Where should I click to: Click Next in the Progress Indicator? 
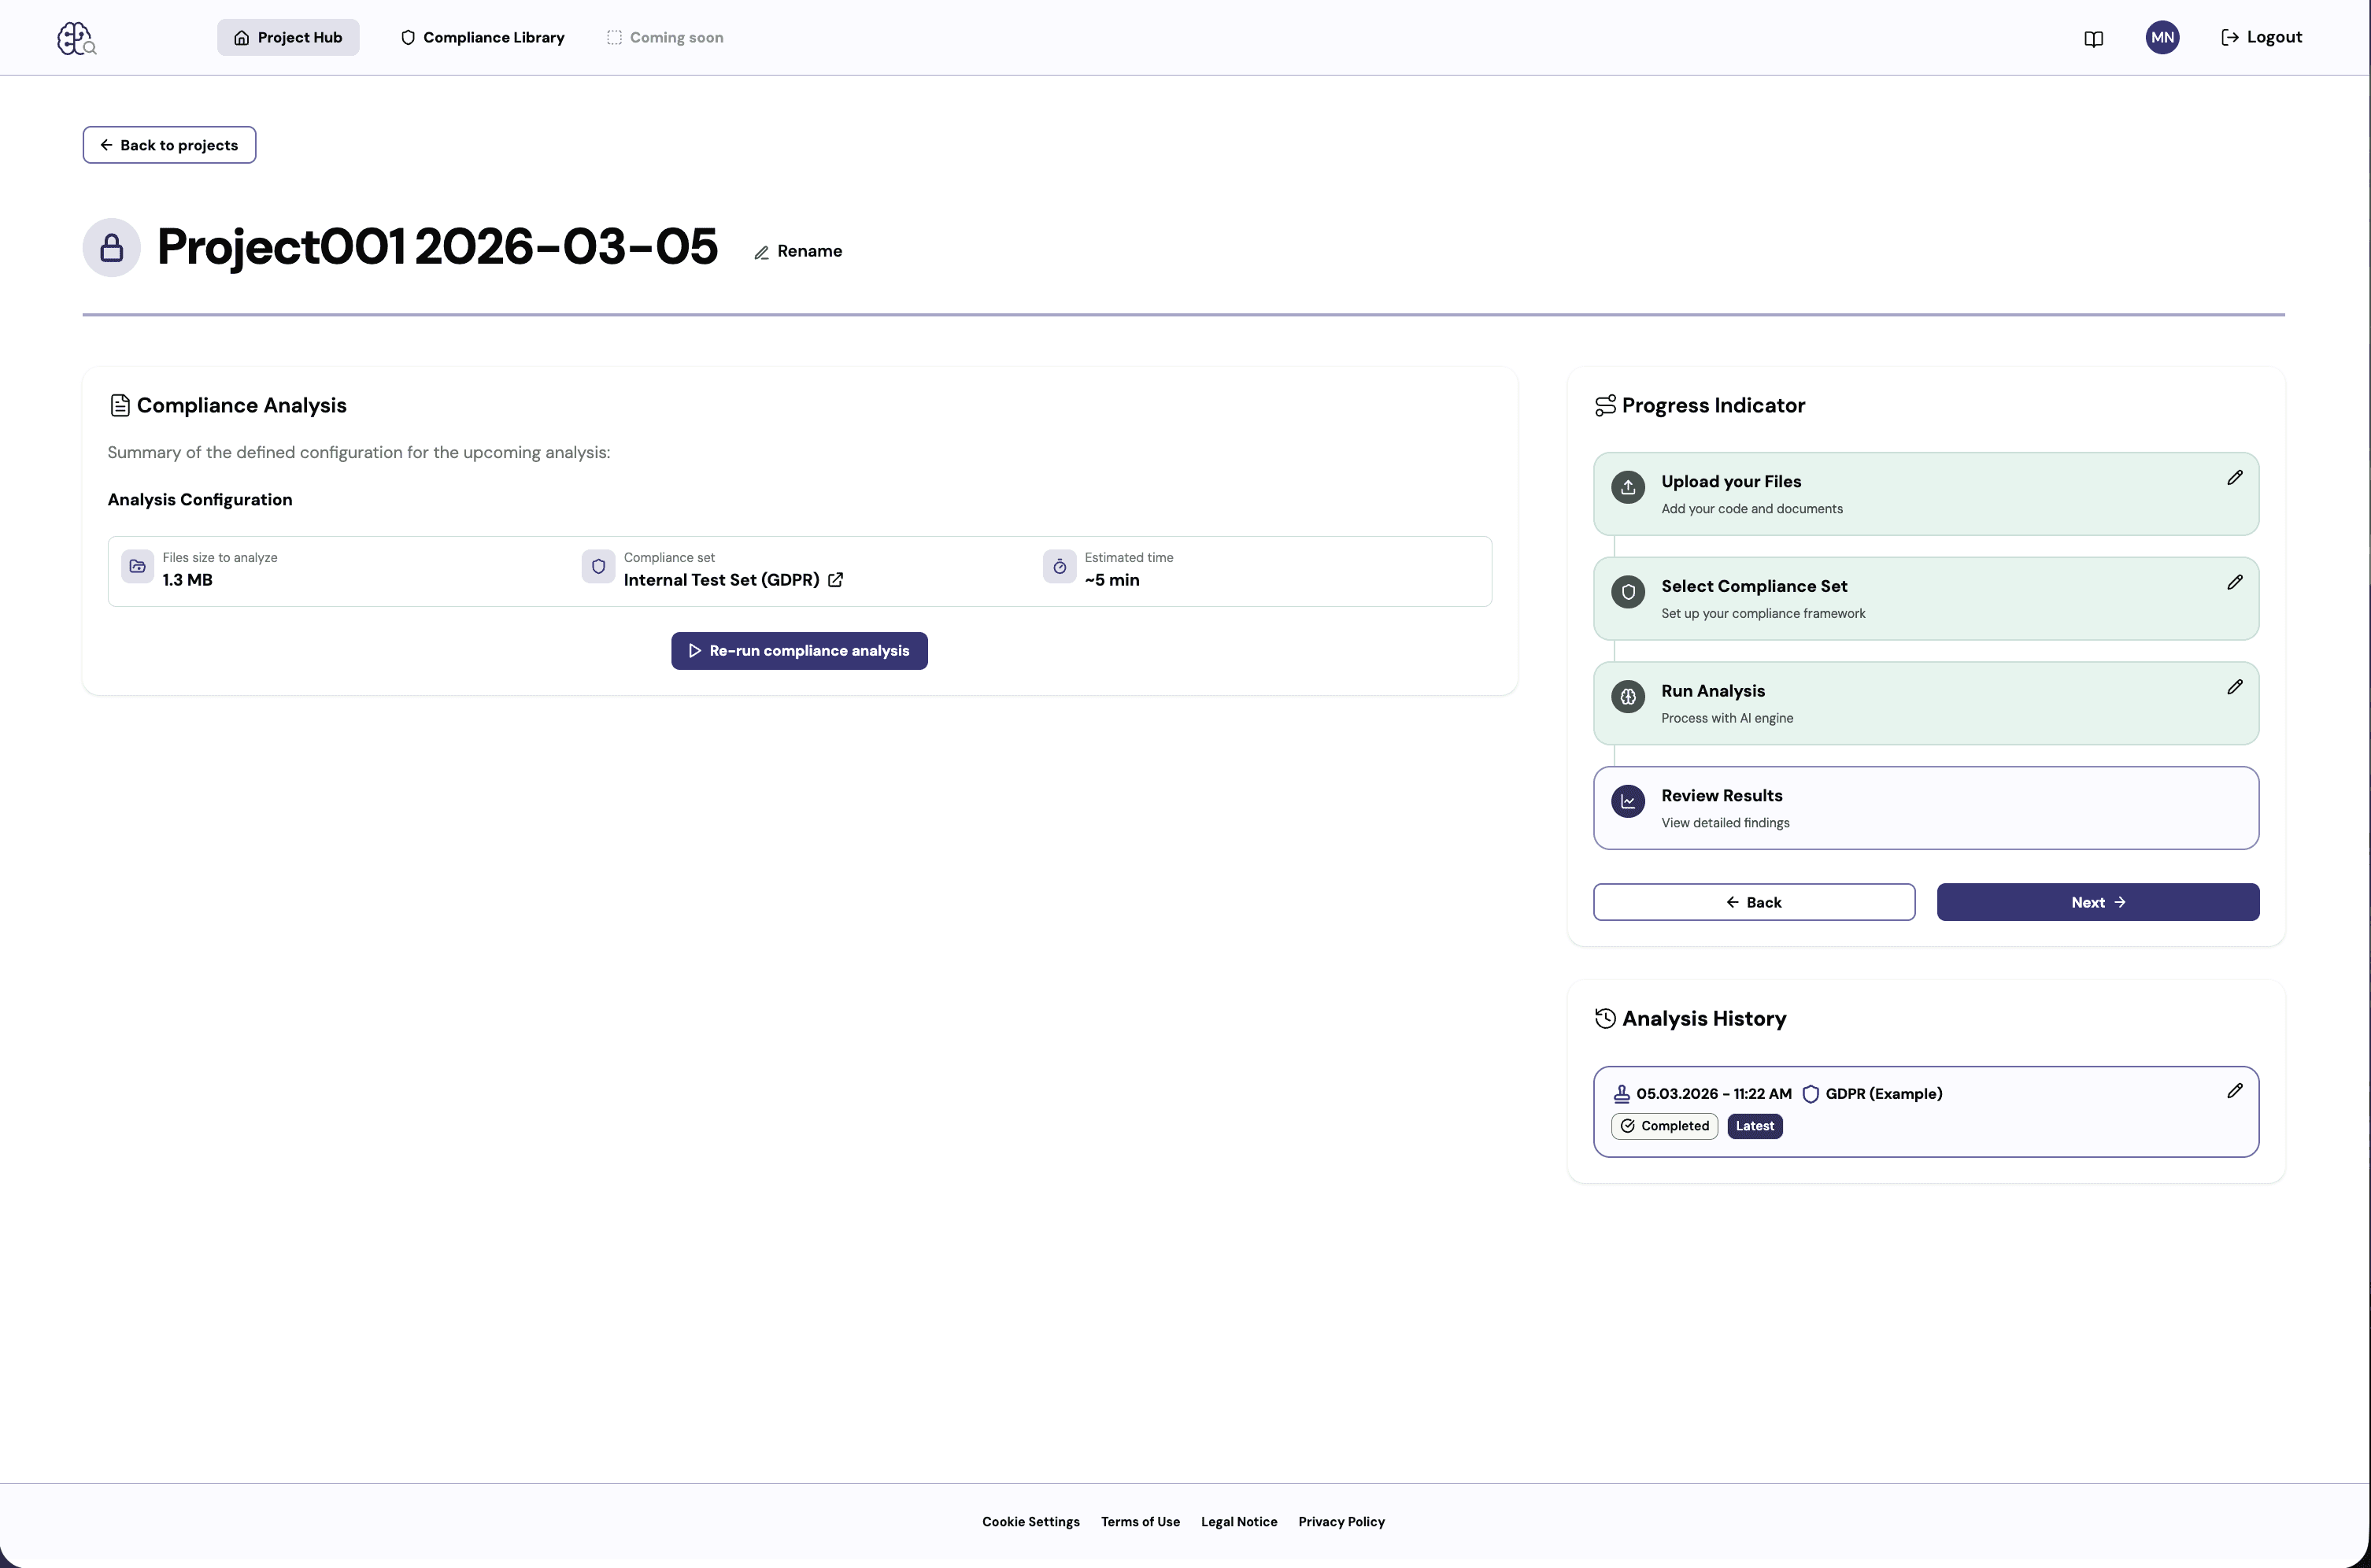(2096, 901)
